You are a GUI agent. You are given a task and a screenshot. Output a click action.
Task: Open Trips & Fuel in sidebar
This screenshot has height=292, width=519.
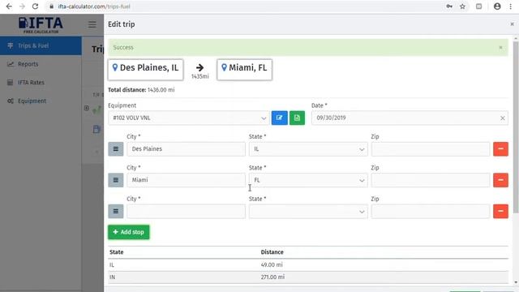coord(41,45)
